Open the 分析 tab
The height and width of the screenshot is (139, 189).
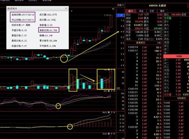point(152,11)
